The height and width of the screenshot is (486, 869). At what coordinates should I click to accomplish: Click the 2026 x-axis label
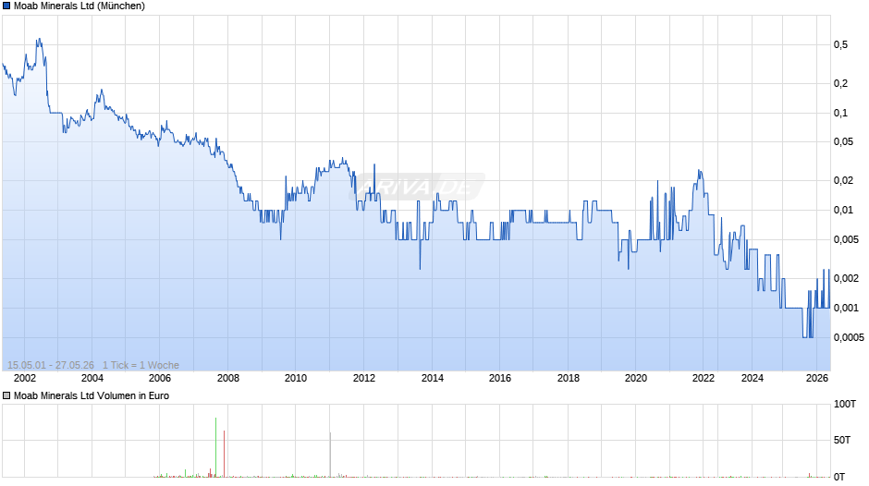coord(817,378)
